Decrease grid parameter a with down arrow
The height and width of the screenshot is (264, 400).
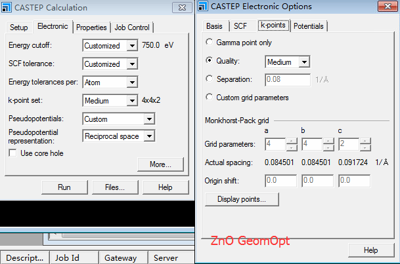click(x=292, y=147)
